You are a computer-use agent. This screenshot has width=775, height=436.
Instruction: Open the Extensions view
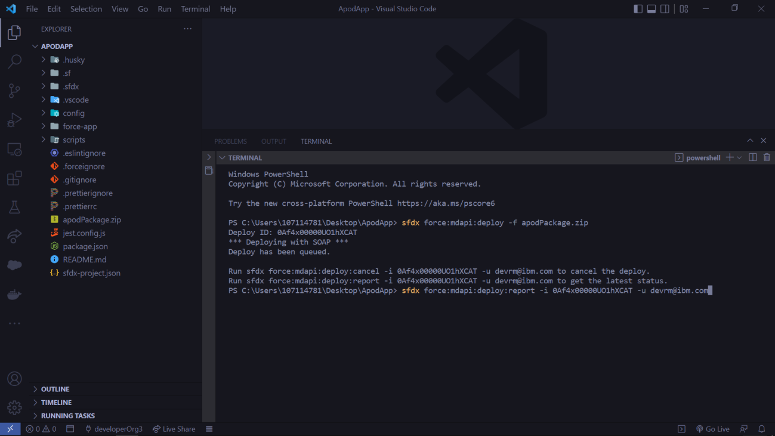14,178
